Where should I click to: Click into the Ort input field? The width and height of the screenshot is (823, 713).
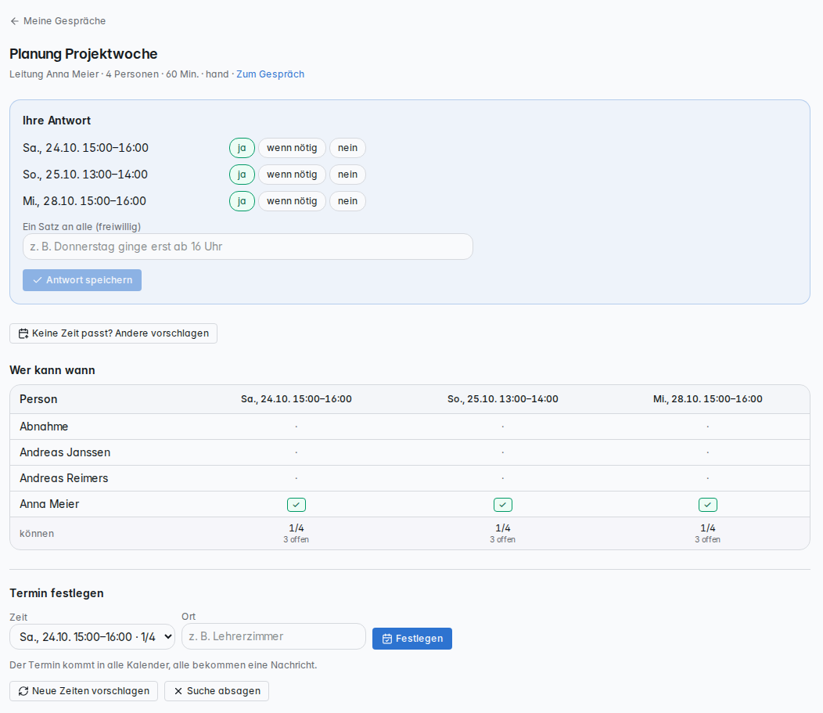[x=274, y=636]
